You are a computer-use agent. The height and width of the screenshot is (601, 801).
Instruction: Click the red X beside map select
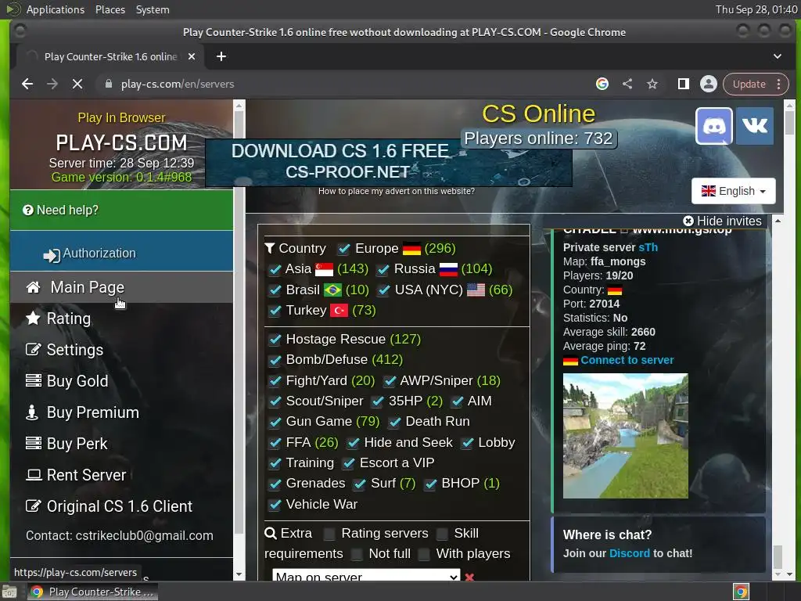coord(469,577)
